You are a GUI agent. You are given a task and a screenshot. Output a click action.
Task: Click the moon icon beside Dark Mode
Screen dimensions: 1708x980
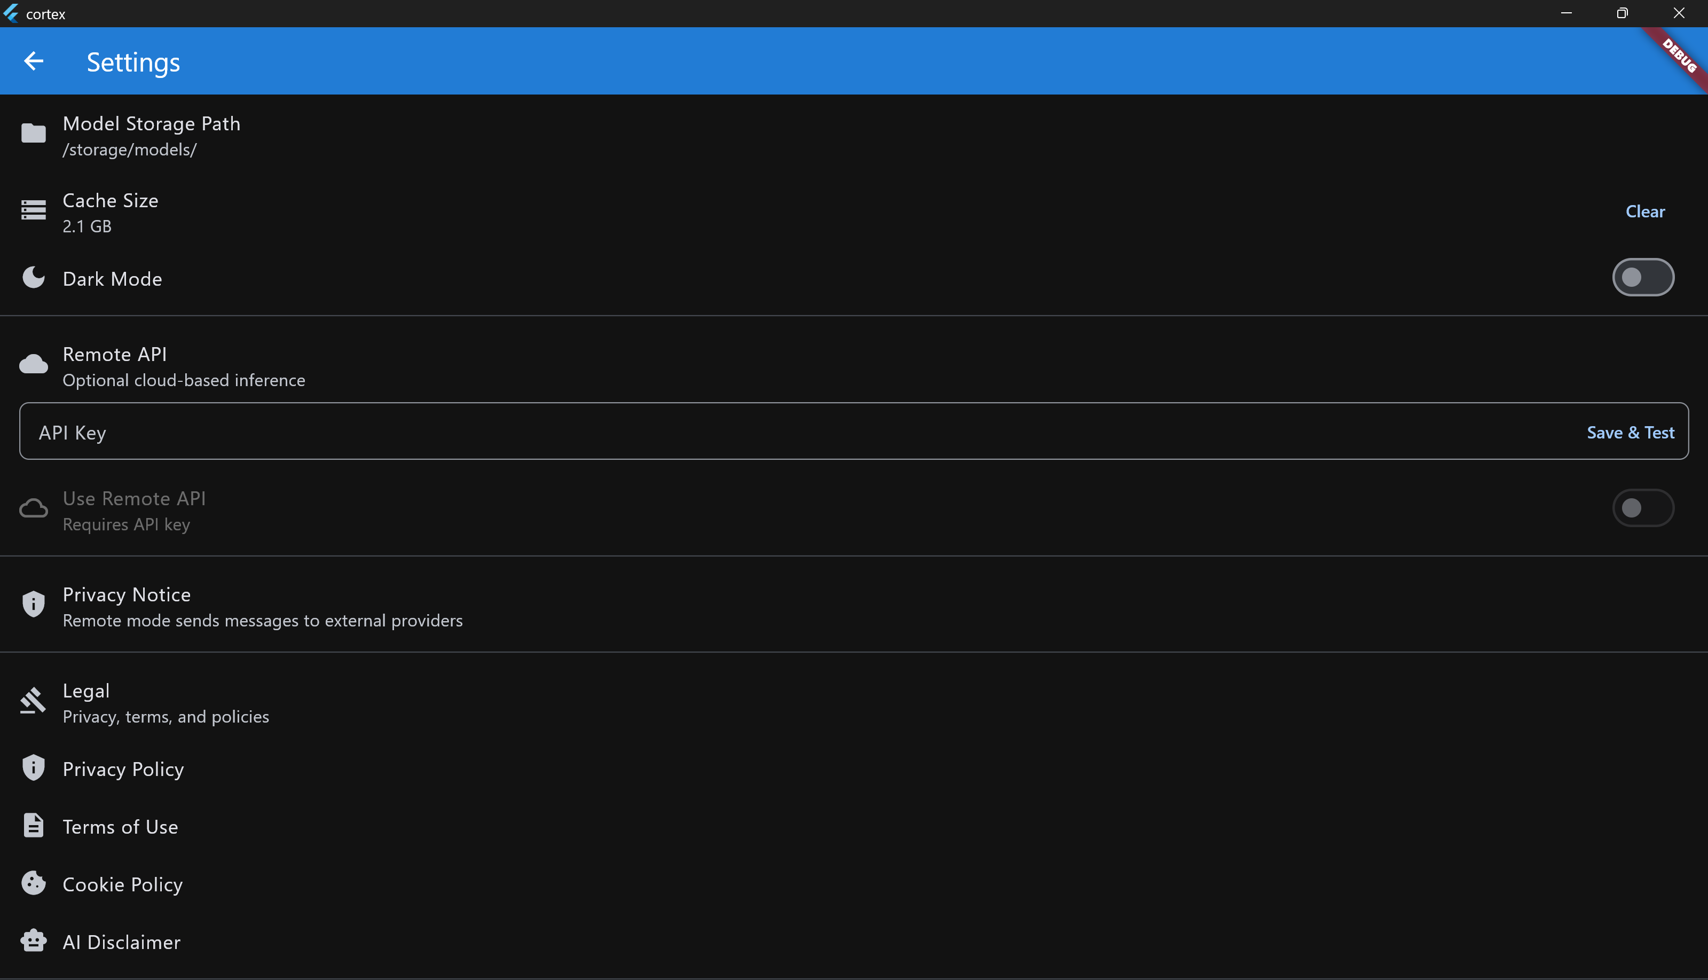coord(34,277)
